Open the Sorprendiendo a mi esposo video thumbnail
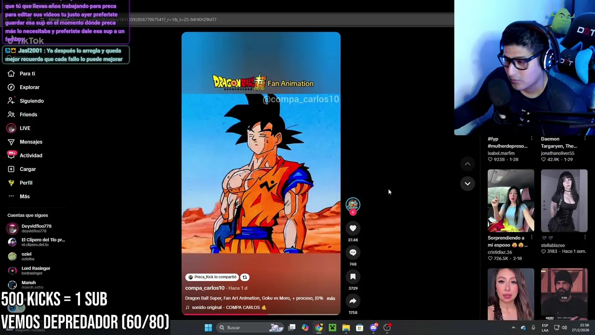This screenshot has height=335, width=595. coord(511,201)
